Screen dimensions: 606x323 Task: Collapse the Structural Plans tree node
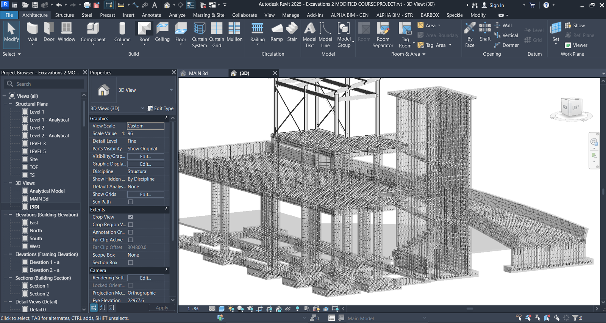pos(10,104)
